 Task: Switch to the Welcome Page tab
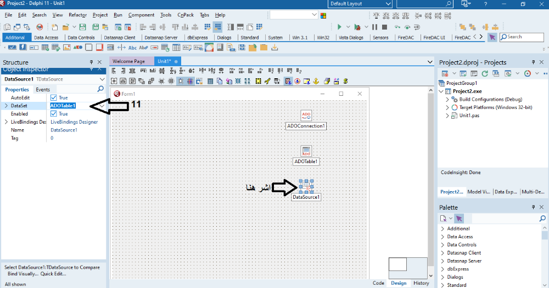coord(128,61)
